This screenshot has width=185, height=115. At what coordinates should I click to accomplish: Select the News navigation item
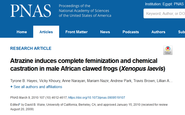tap(105, 32)
